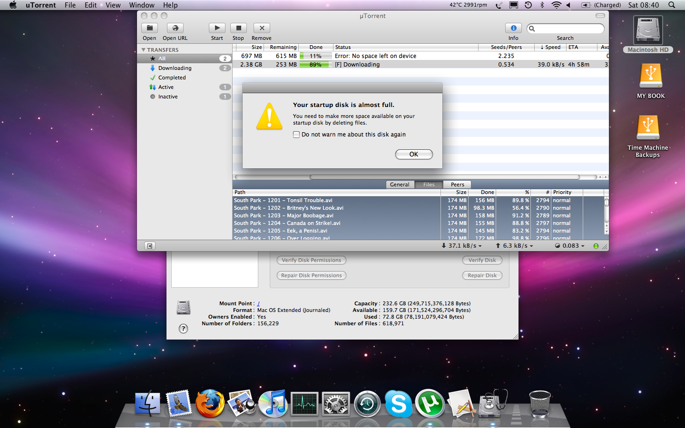The image size is (685, 428).
Task: Click Repair Disk button in Disk Utility
Action: pos(482,275)
